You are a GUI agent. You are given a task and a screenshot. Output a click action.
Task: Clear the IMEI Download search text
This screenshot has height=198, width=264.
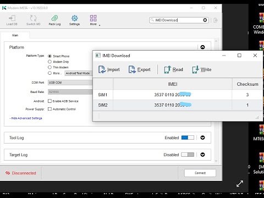205,20
